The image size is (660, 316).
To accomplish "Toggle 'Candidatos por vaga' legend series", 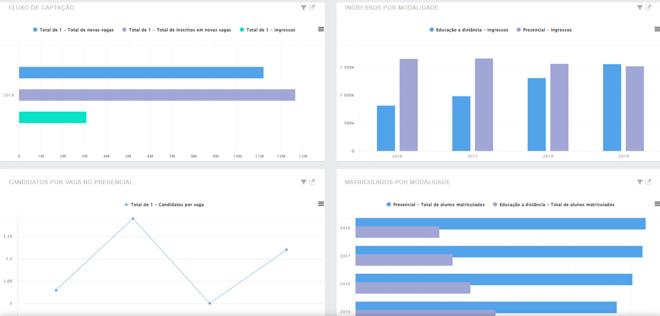I will pyautogui.click(x=164, y=204).
